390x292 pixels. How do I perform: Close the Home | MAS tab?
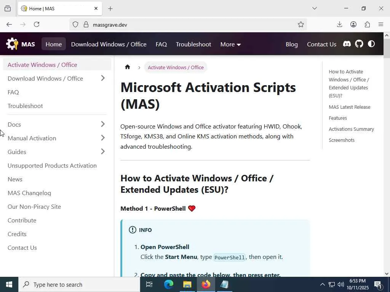(96, 8)
